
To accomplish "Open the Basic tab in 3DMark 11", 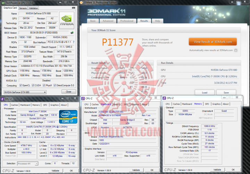I will 93,21.
